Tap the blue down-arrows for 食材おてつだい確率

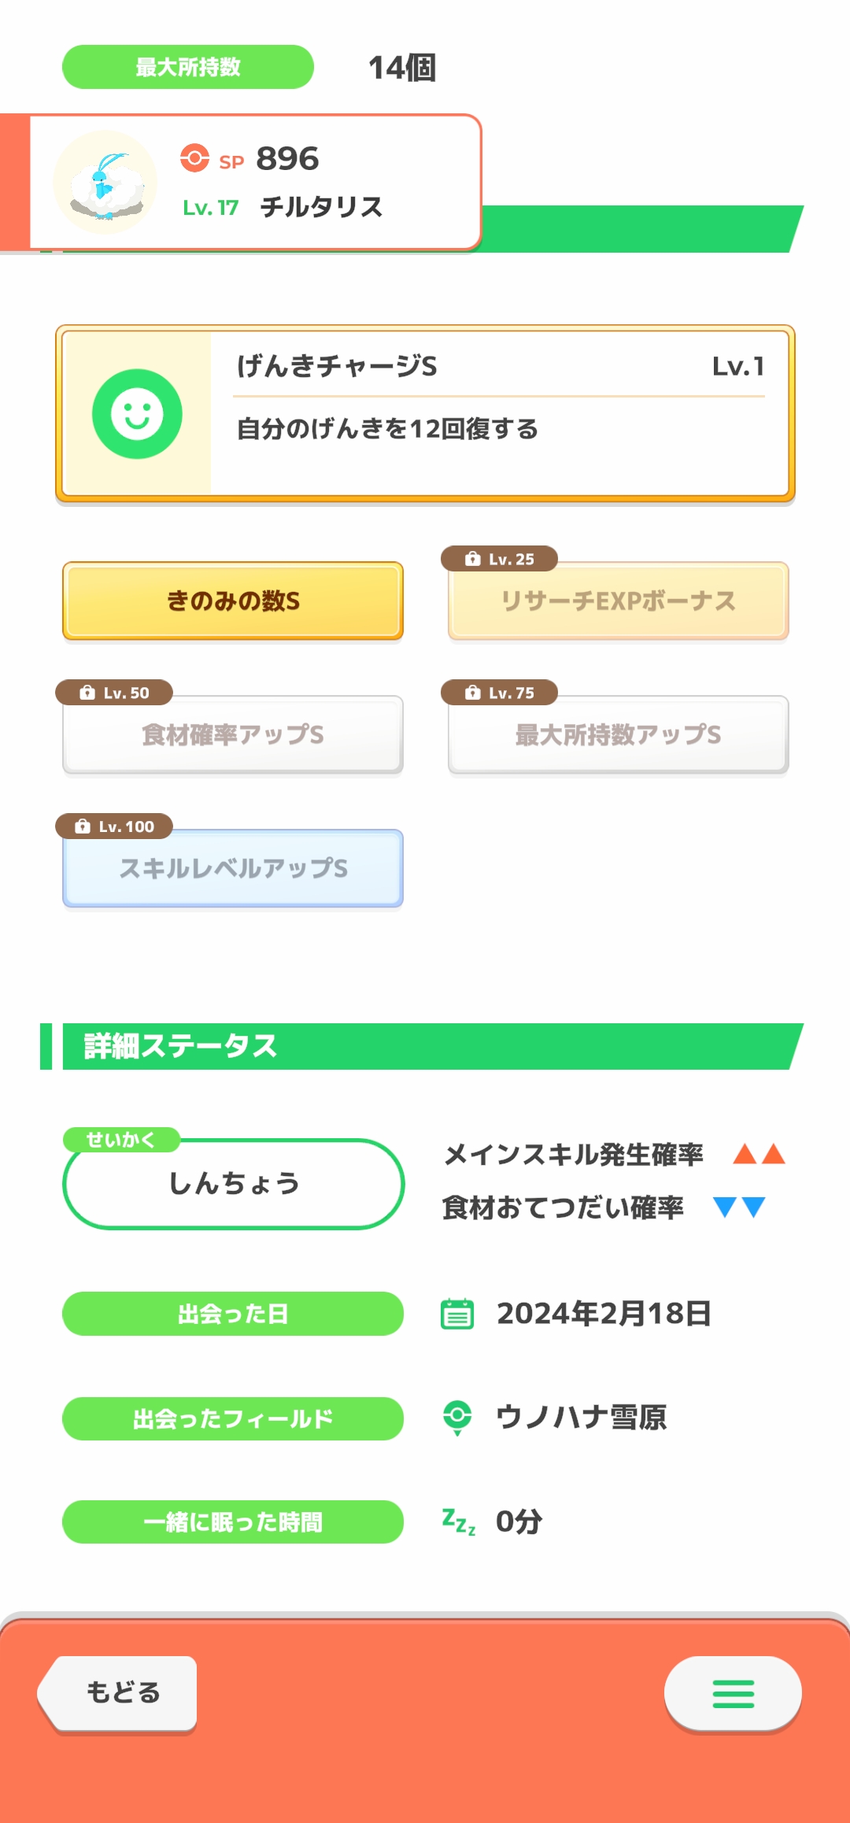[x=739, y=1207]
